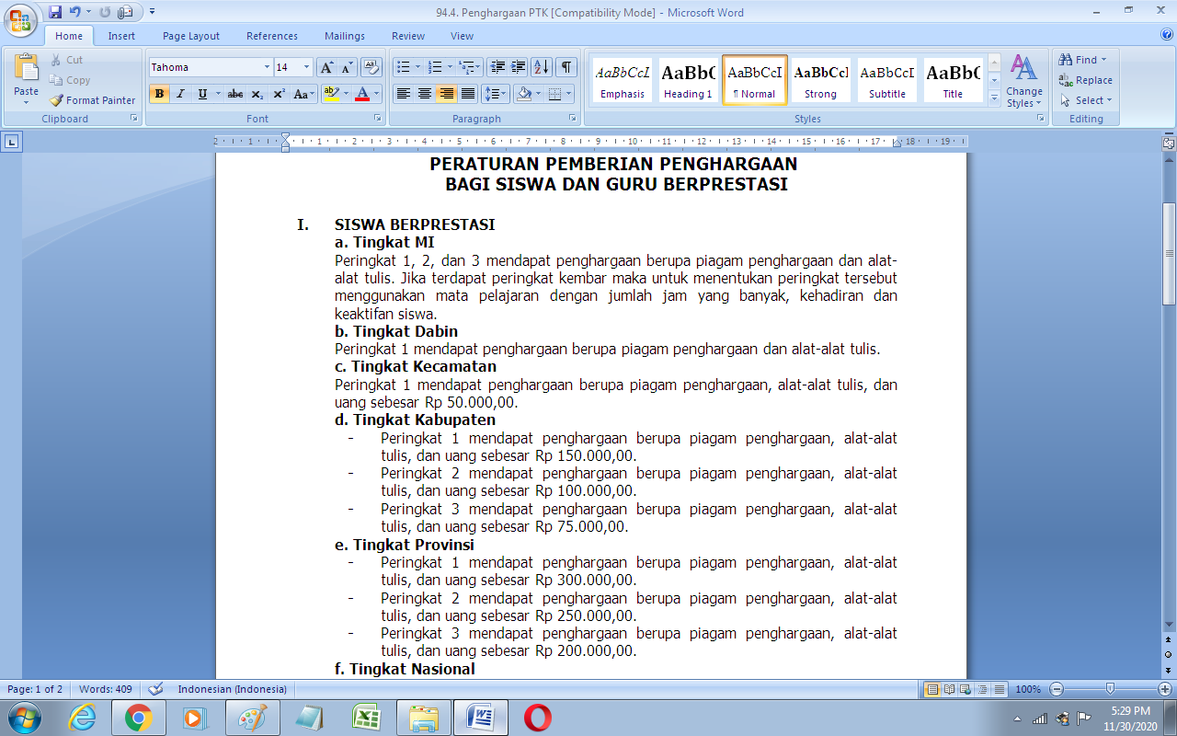Expand the Bullets list dropdown

tap(418, 67)
